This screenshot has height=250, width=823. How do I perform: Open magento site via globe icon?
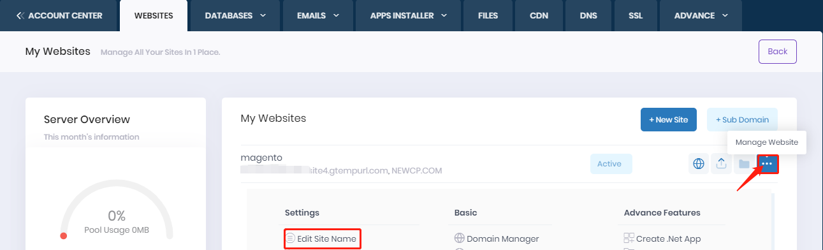tap(699, 164)
